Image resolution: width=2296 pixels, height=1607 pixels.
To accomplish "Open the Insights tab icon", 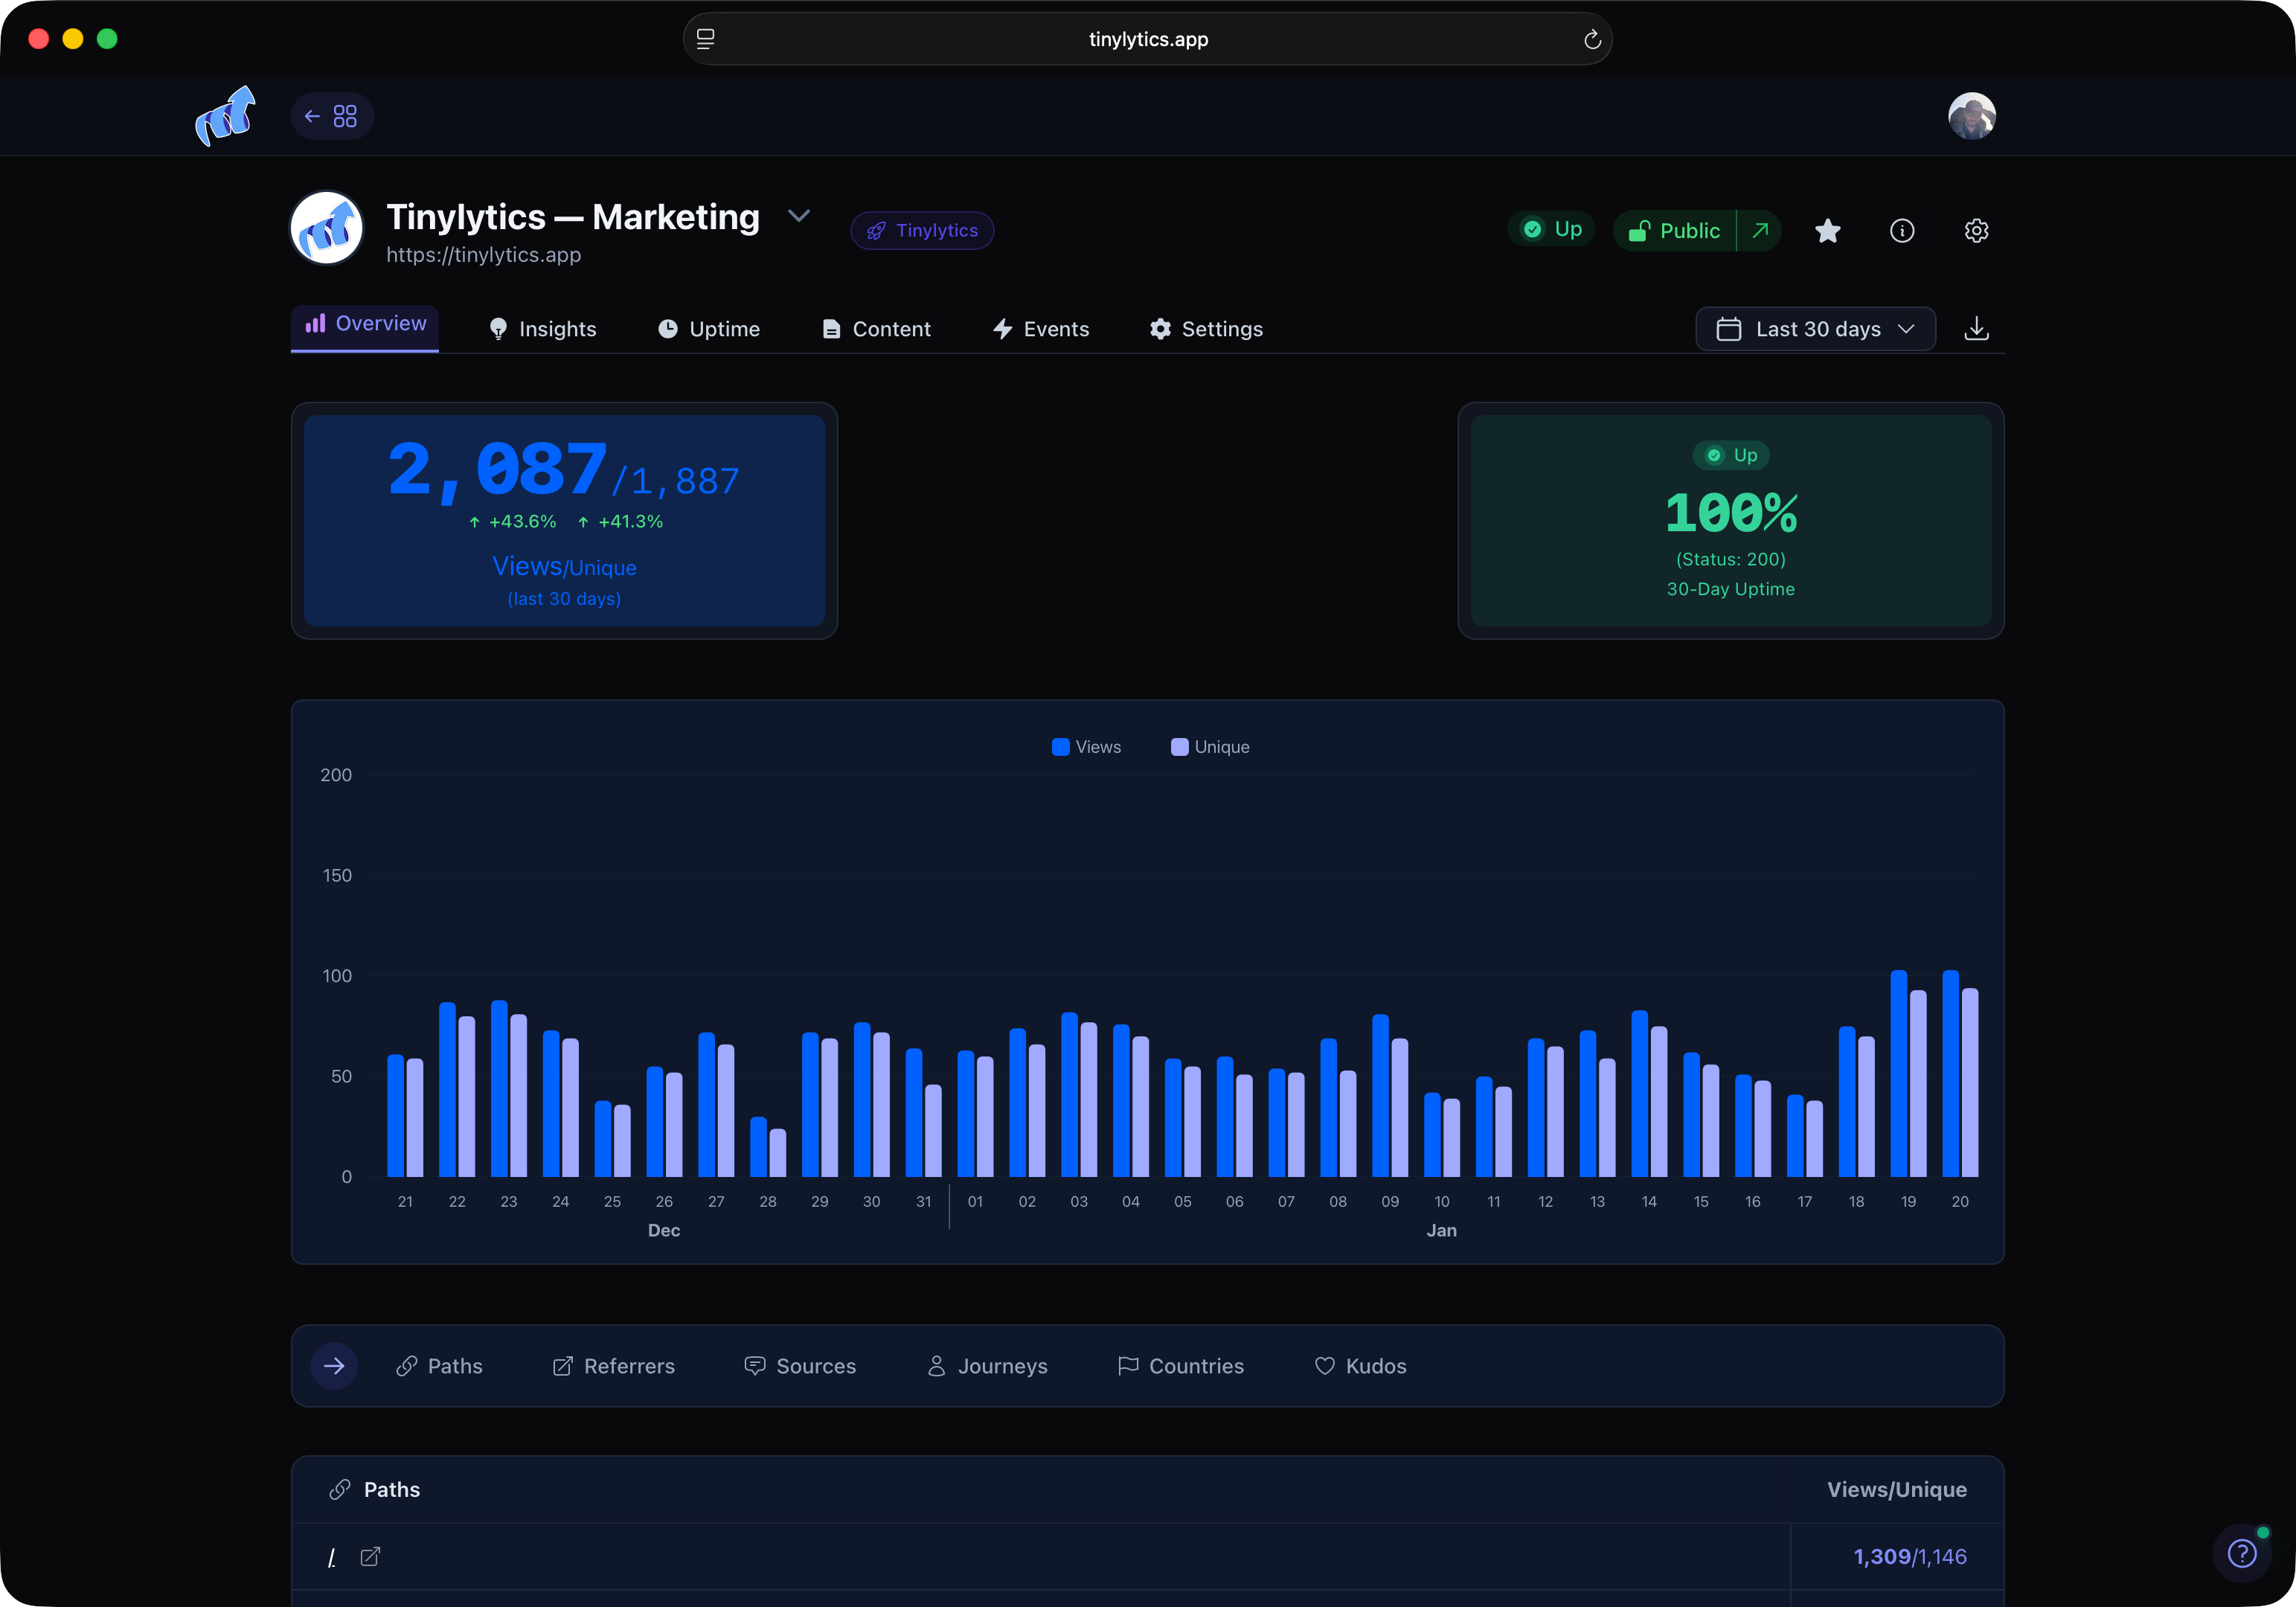I will [x=498, y=329].
